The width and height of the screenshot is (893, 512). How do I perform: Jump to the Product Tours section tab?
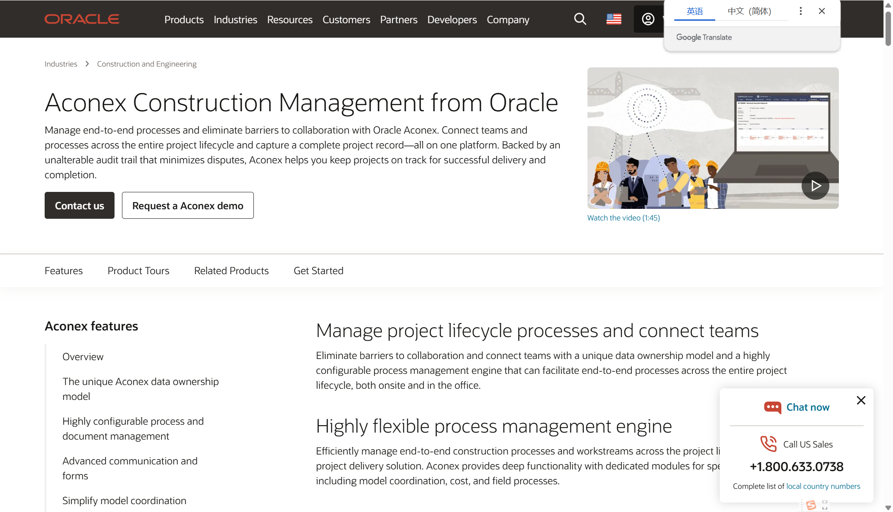pos(138,271)
